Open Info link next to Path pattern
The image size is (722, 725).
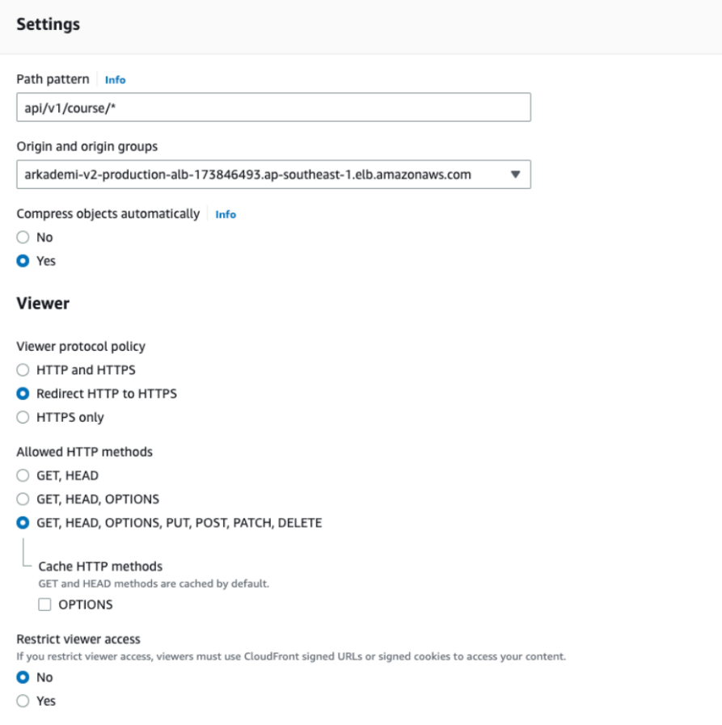pos(116,80)
